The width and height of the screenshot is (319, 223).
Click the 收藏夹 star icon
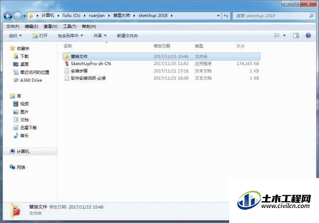13,48
